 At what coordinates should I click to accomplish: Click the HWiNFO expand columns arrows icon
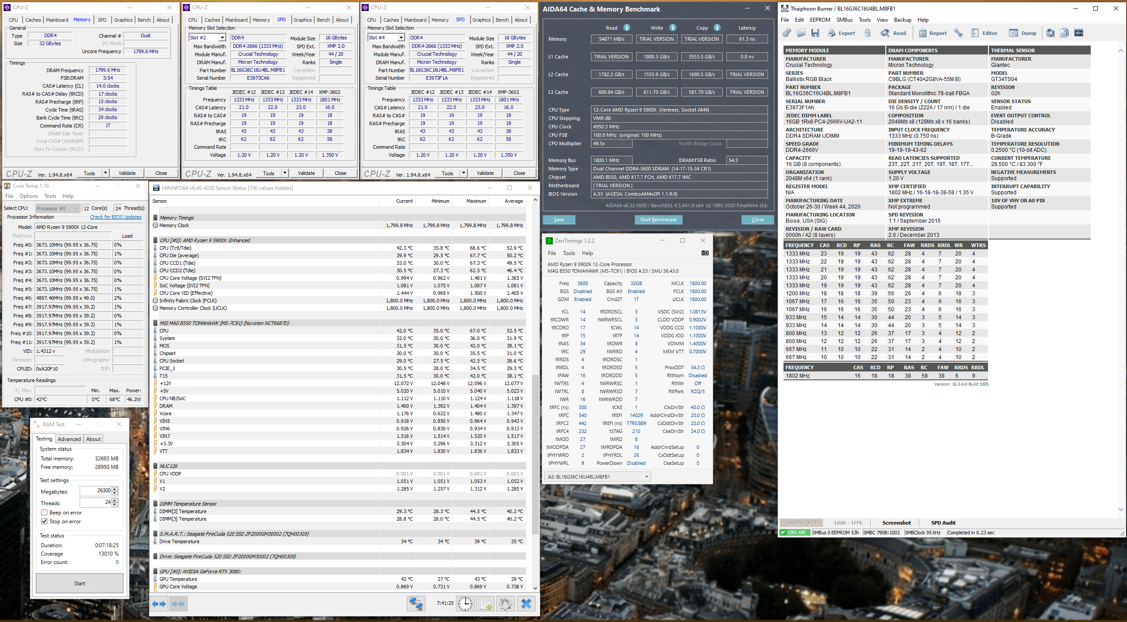click(x=159, y=603)
